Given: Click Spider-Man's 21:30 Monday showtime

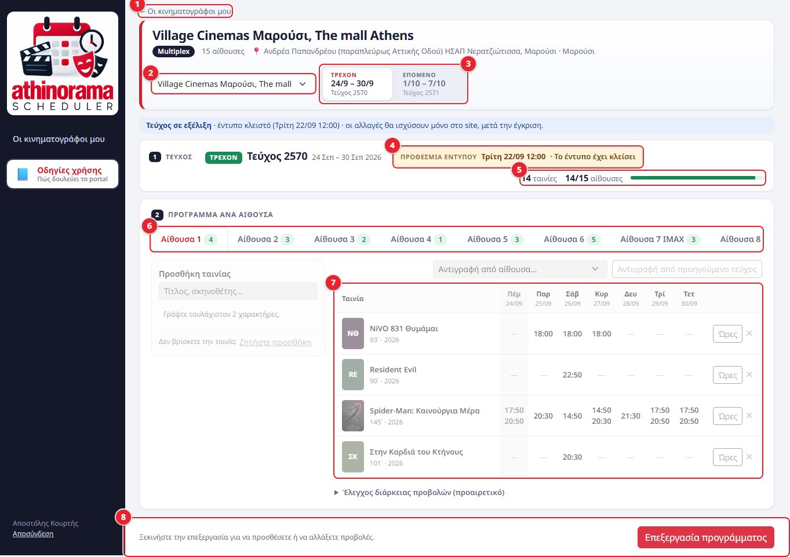Looking at the screenshot, I should tap(631, 416).
